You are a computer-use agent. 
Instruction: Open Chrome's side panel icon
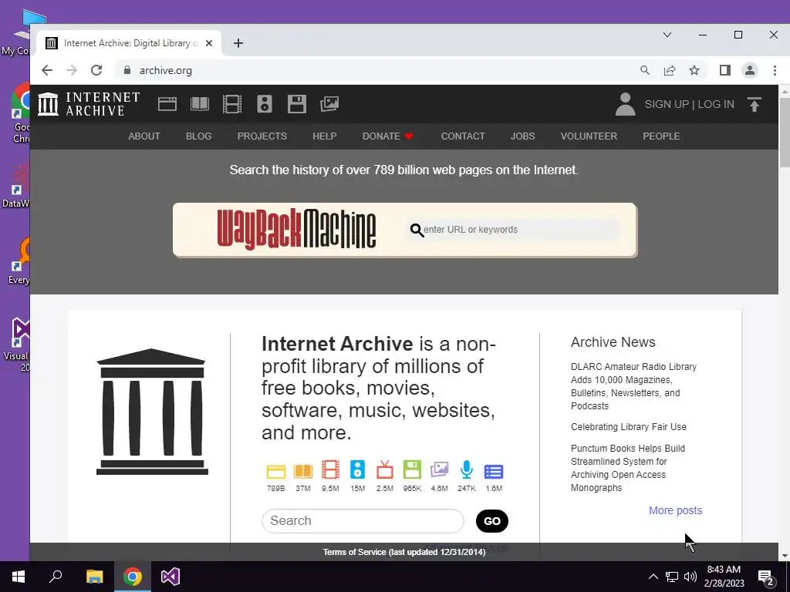click(725, 70)
